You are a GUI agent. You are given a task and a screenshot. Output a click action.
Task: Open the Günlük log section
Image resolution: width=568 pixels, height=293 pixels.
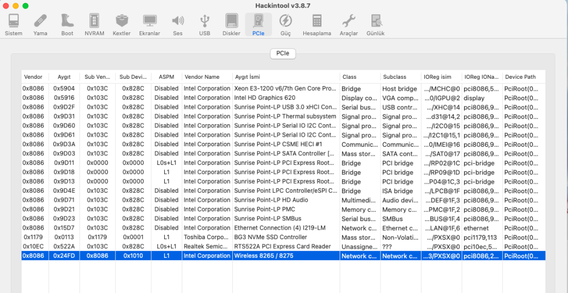(375, 24)
